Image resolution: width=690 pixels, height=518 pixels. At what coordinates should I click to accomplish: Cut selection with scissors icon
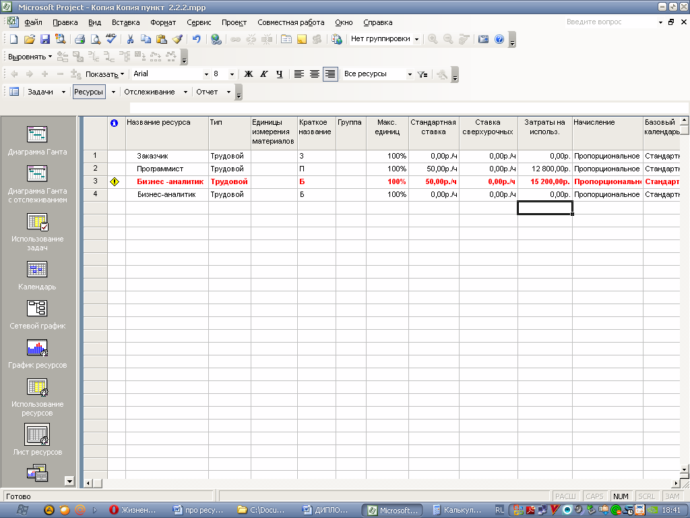130,39
